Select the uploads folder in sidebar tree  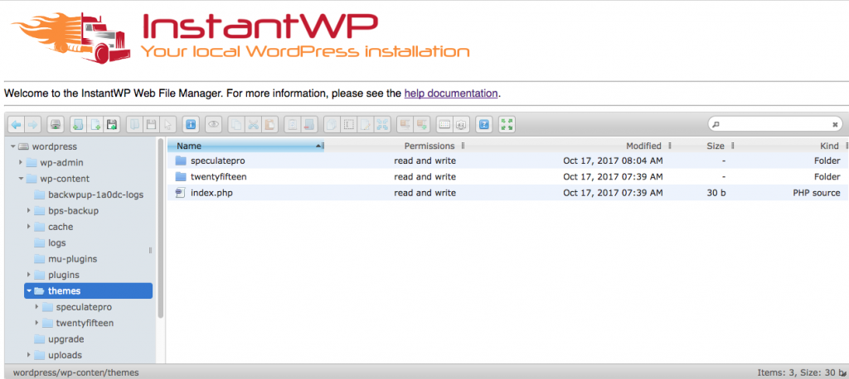[x=65, y=355]
